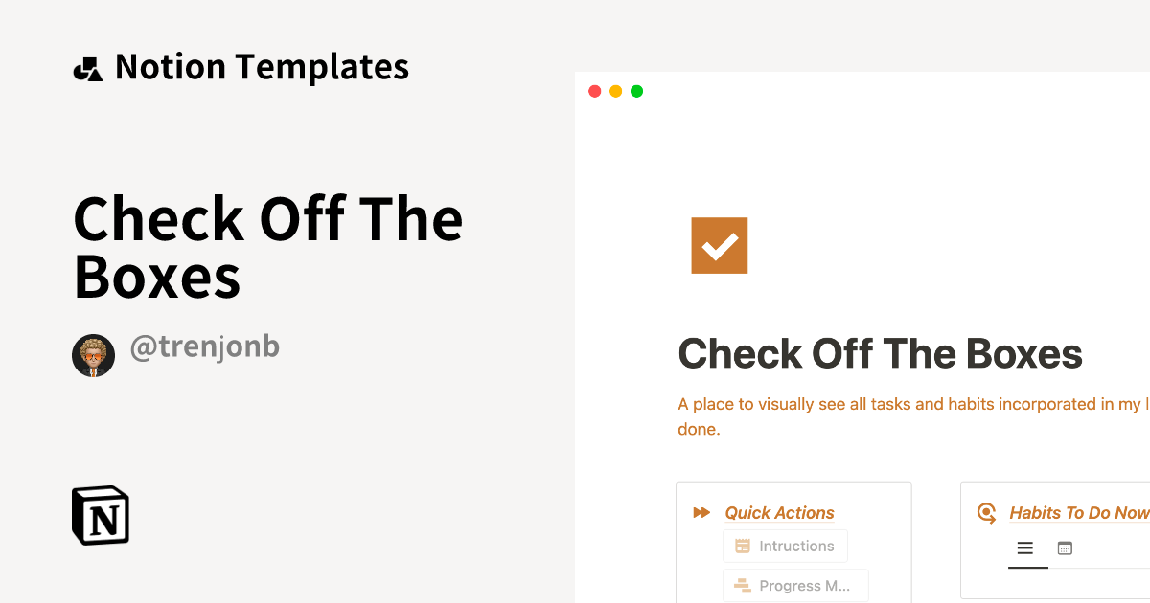Open the trenjonb profile avatar
The image size is (1150, 603).
[x=93, y=356]
